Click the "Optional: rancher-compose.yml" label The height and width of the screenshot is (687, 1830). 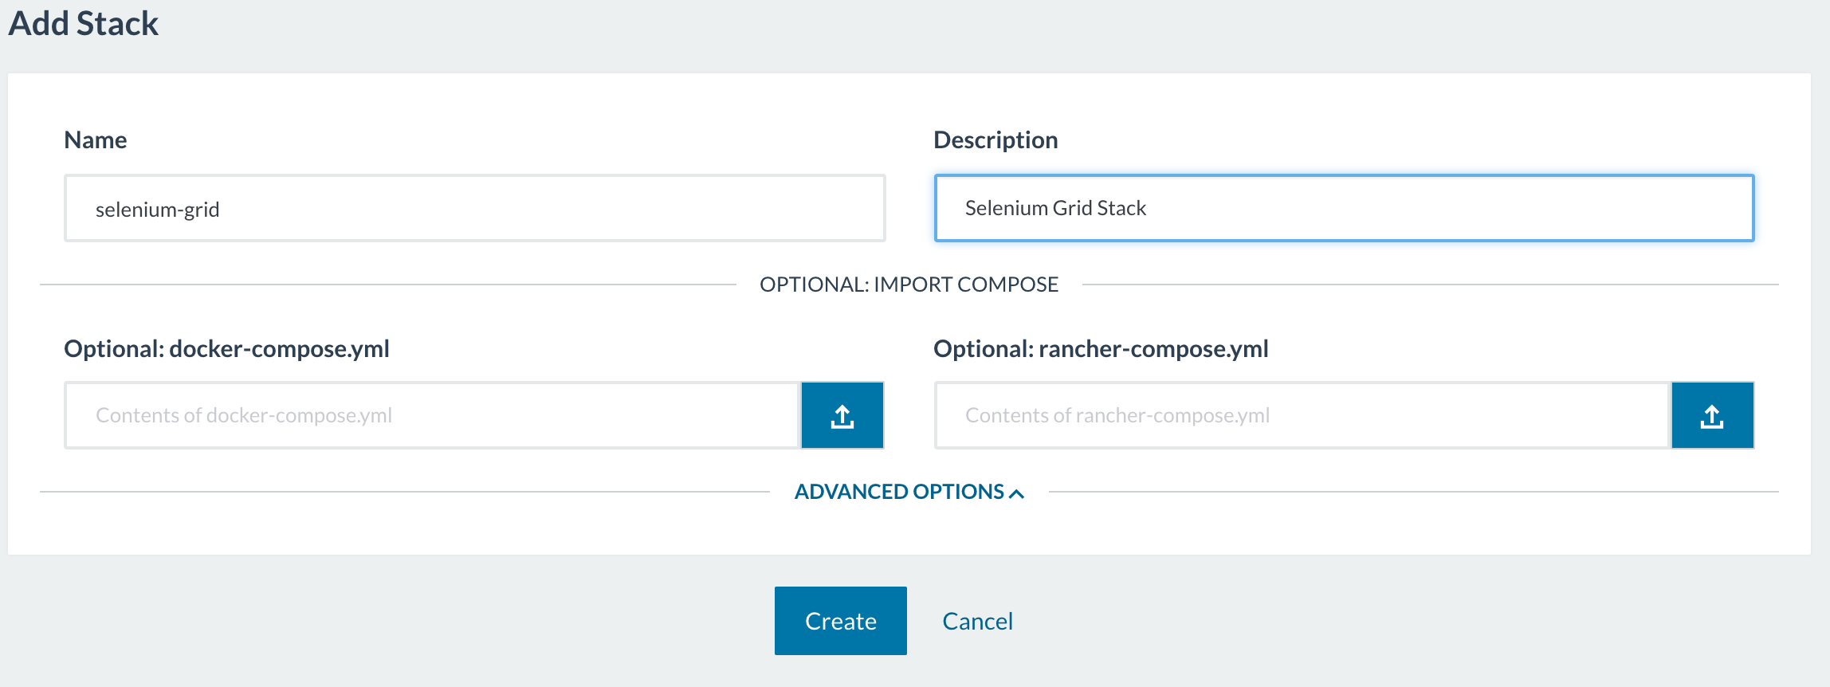tap(1101, 349)
